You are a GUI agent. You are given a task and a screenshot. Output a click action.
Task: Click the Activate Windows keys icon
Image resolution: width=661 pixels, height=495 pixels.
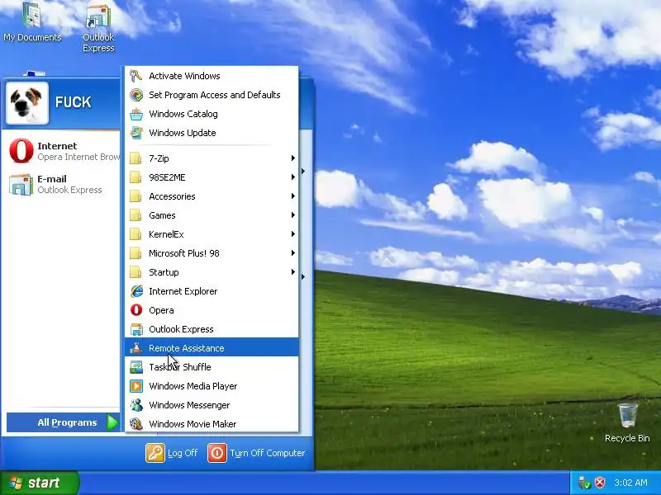point(136,76)
